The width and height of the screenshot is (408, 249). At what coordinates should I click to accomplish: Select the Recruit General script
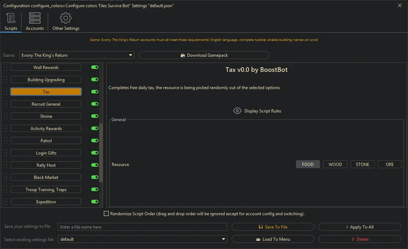point(46,104)
